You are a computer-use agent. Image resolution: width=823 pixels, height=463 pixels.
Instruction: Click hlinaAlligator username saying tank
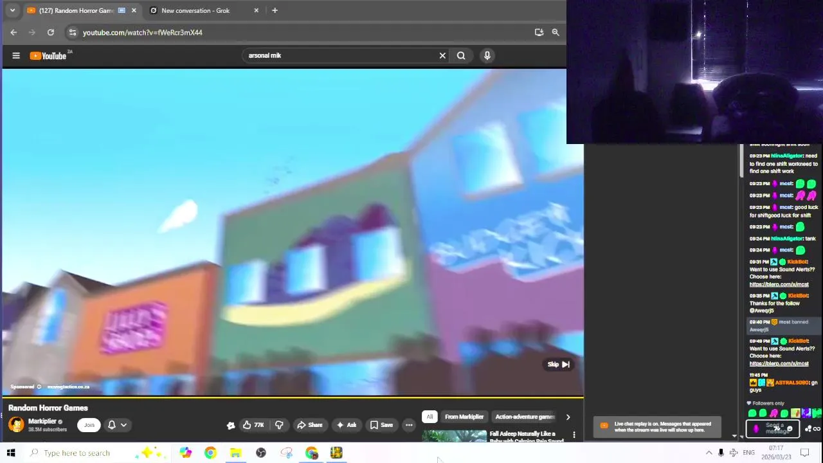[787, 239]
